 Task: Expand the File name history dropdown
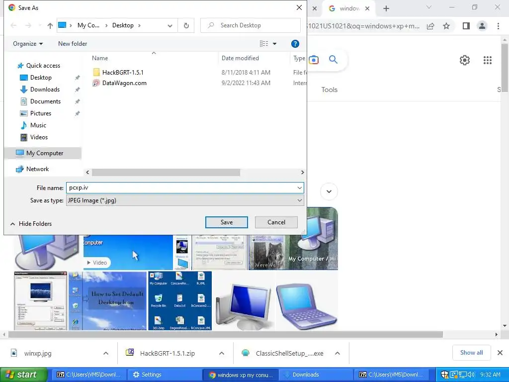click(x=299, y=188)
